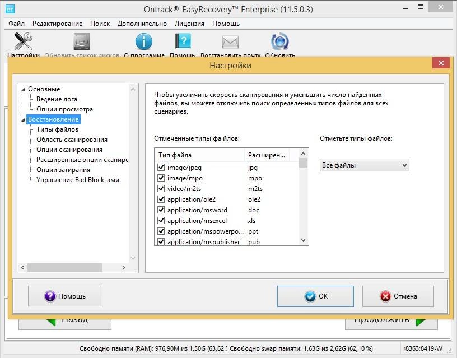Toggle the application/mspublisher checkbox
Screen dimensions: 457x358
(161, 241)
